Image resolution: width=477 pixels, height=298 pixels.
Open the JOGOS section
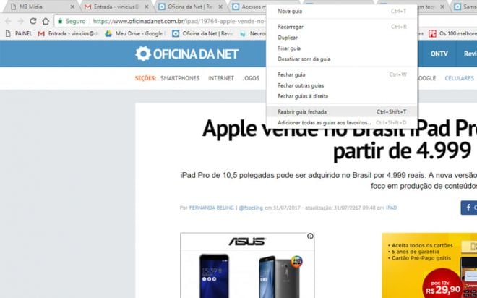coord(251,78)
